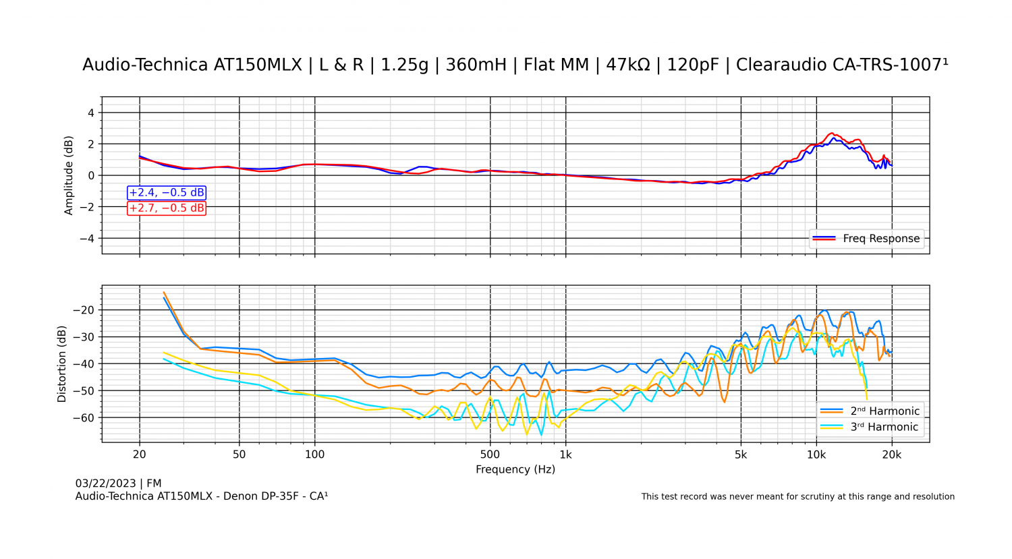The height and width of the screenshot is (559, 1012).
Task: Click the 'Amplitude (dB)' axis label
Action: (x=68, y=175)
